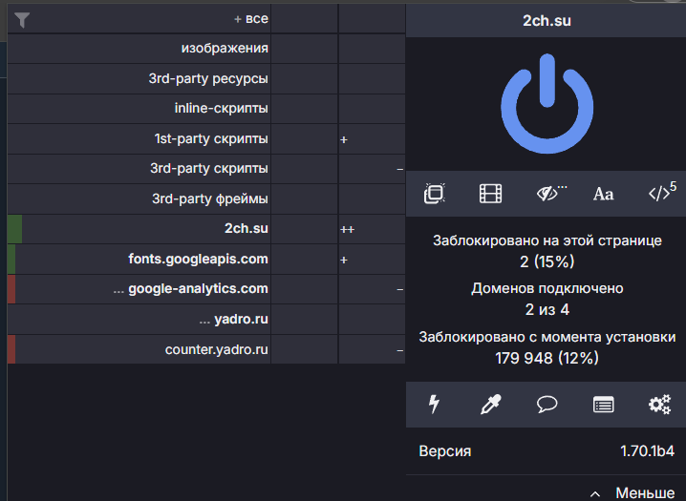Click global rule cell for yadro.ru
The width and height of the screenshot is (686, 501).
[x=305, y=320]
